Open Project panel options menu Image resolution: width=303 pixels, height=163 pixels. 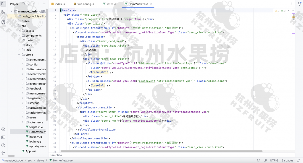39,4
